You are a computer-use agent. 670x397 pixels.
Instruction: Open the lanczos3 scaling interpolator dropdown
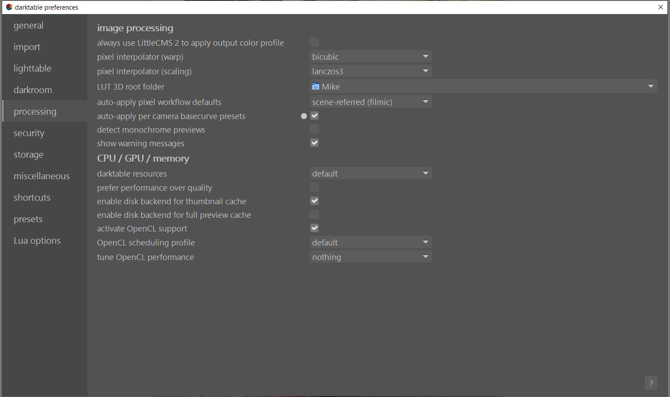[x=371, y=71]
